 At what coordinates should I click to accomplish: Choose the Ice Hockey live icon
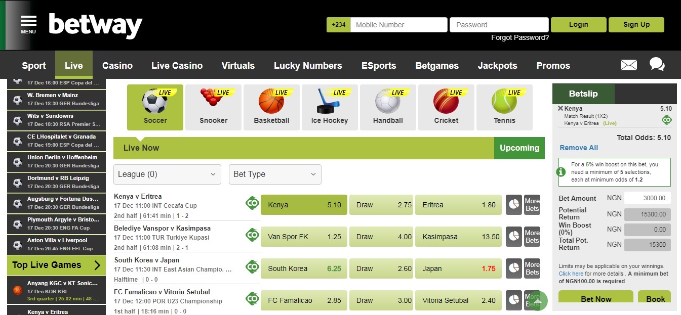(329, 107)
